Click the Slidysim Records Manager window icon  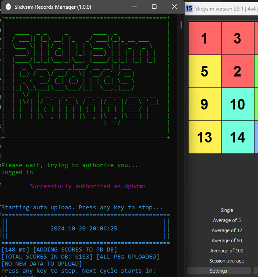point(8,7)
